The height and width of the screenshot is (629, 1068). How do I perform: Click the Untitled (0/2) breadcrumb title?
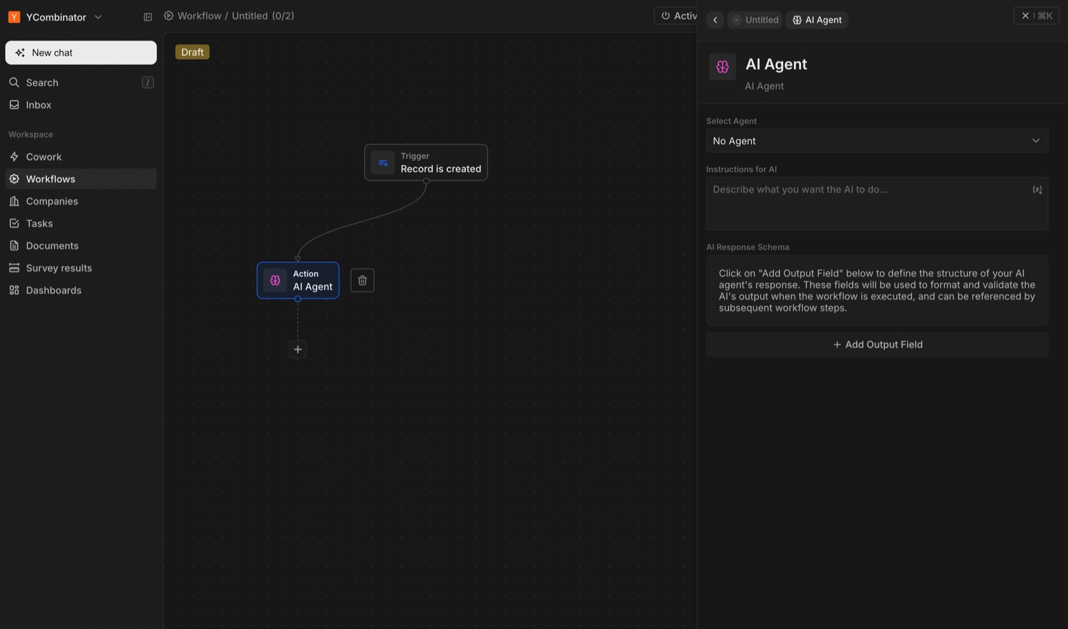point(263,16)
